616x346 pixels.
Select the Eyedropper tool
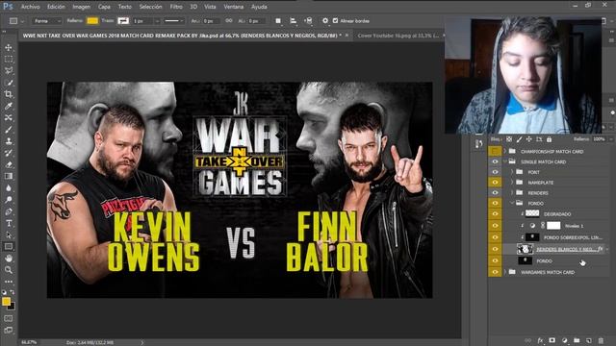[x=9, y=106]
